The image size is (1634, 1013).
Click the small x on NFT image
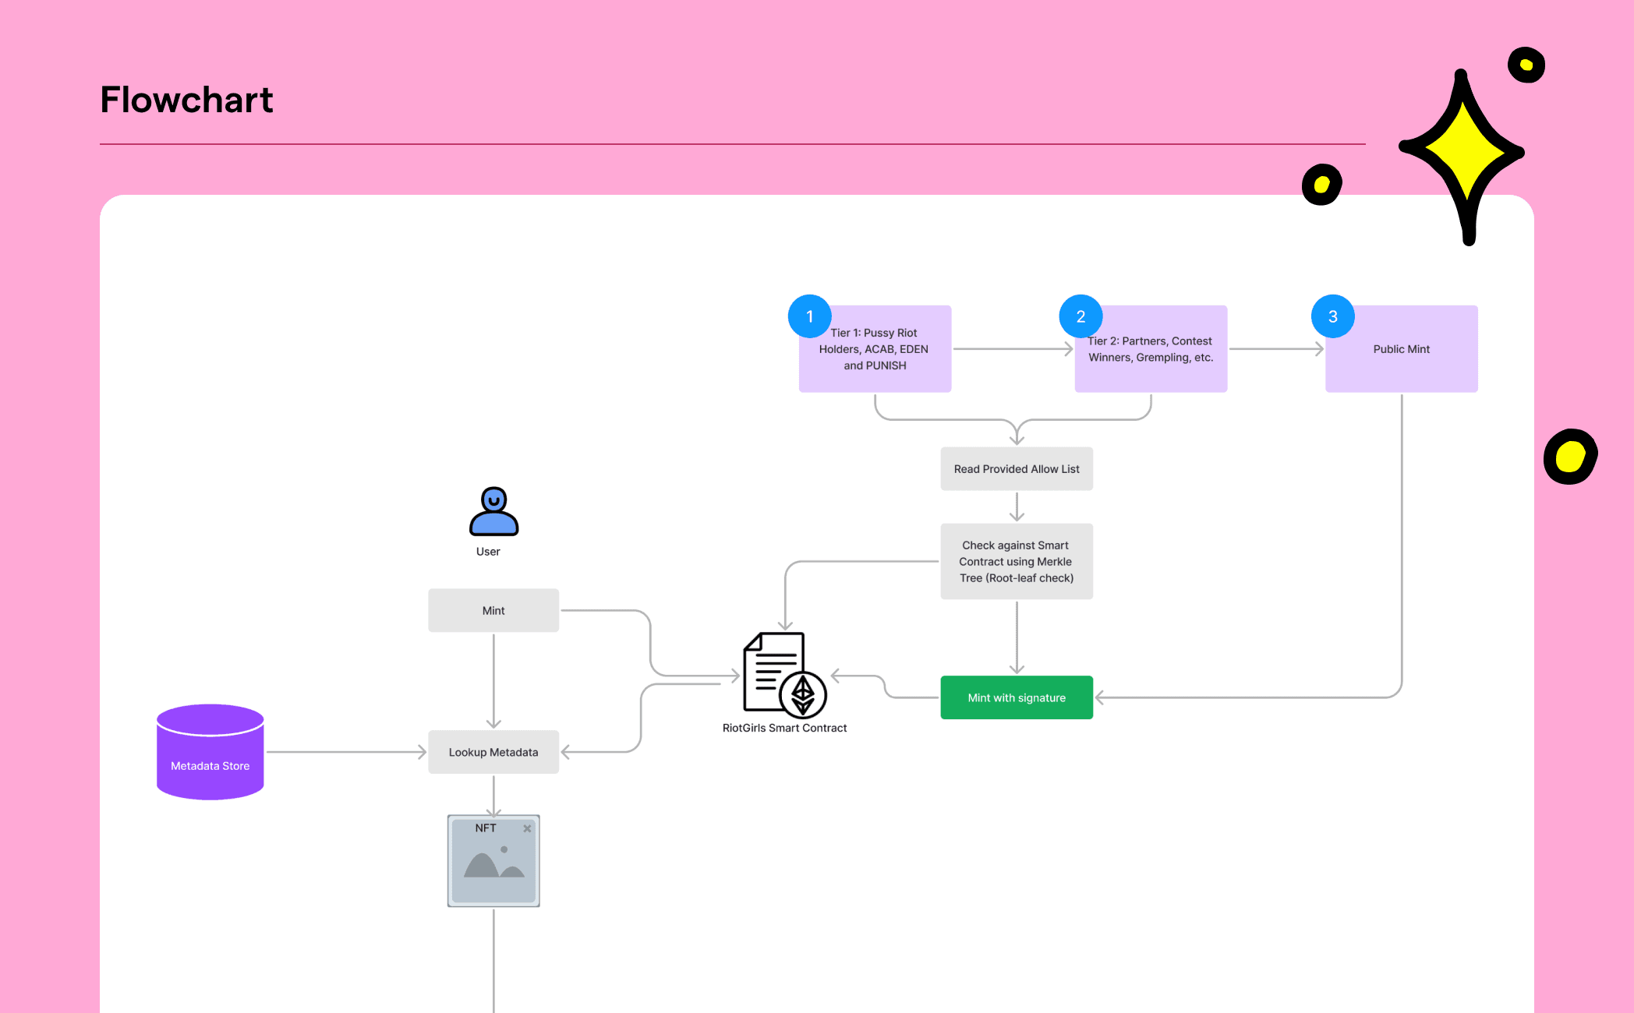(x=527, y=828)
